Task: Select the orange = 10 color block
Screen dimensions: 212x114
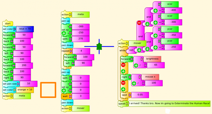Action: coord(24,90)
